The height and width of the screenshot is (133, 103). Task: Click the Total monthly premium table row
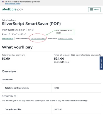coord(51,88)
